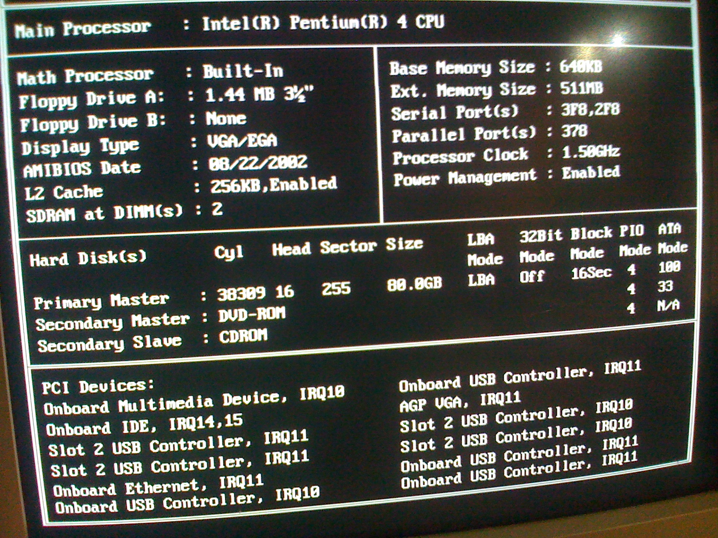Click the "Hard Disk(s)" heading
The width and height of the screenshot is (718, 538).
[x=88, y=258]
